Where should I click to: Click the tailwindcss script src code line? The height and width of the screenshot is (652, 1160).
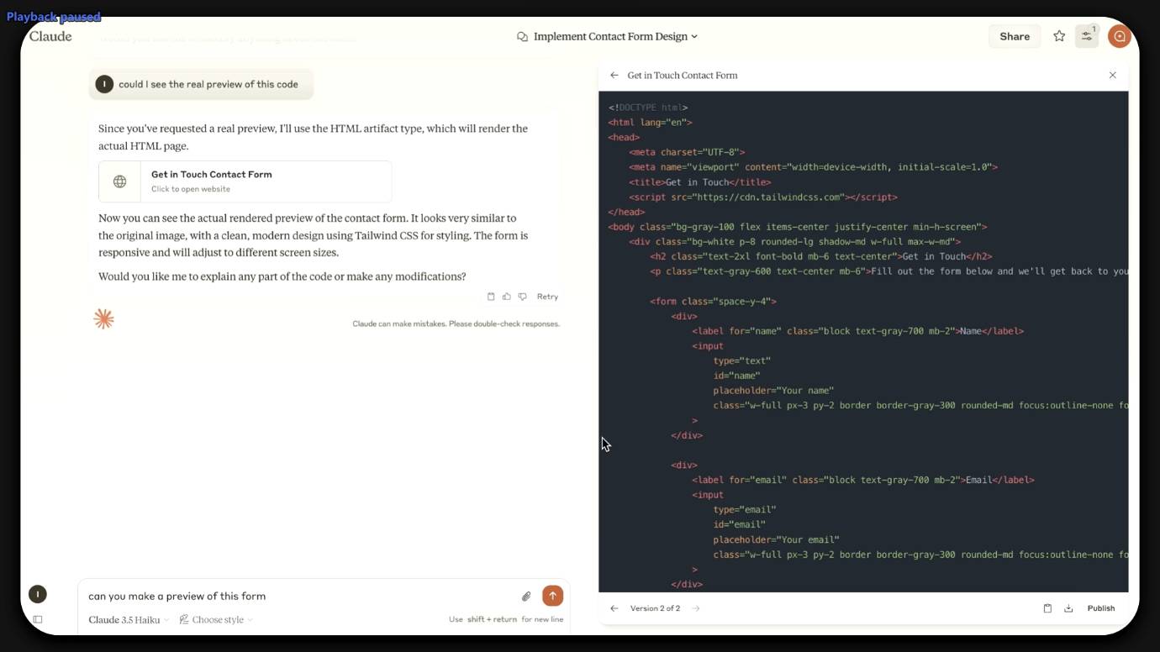pos(763,197)
